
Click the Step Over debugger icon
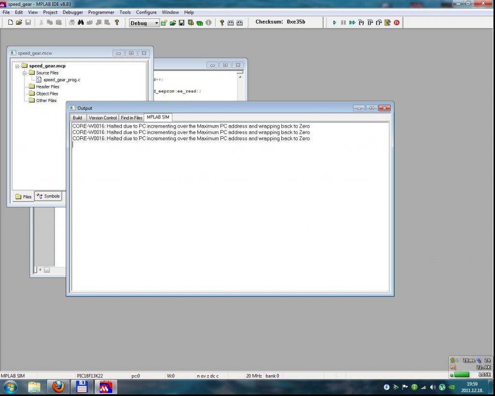pyautogui.click(x=370, y=22)
